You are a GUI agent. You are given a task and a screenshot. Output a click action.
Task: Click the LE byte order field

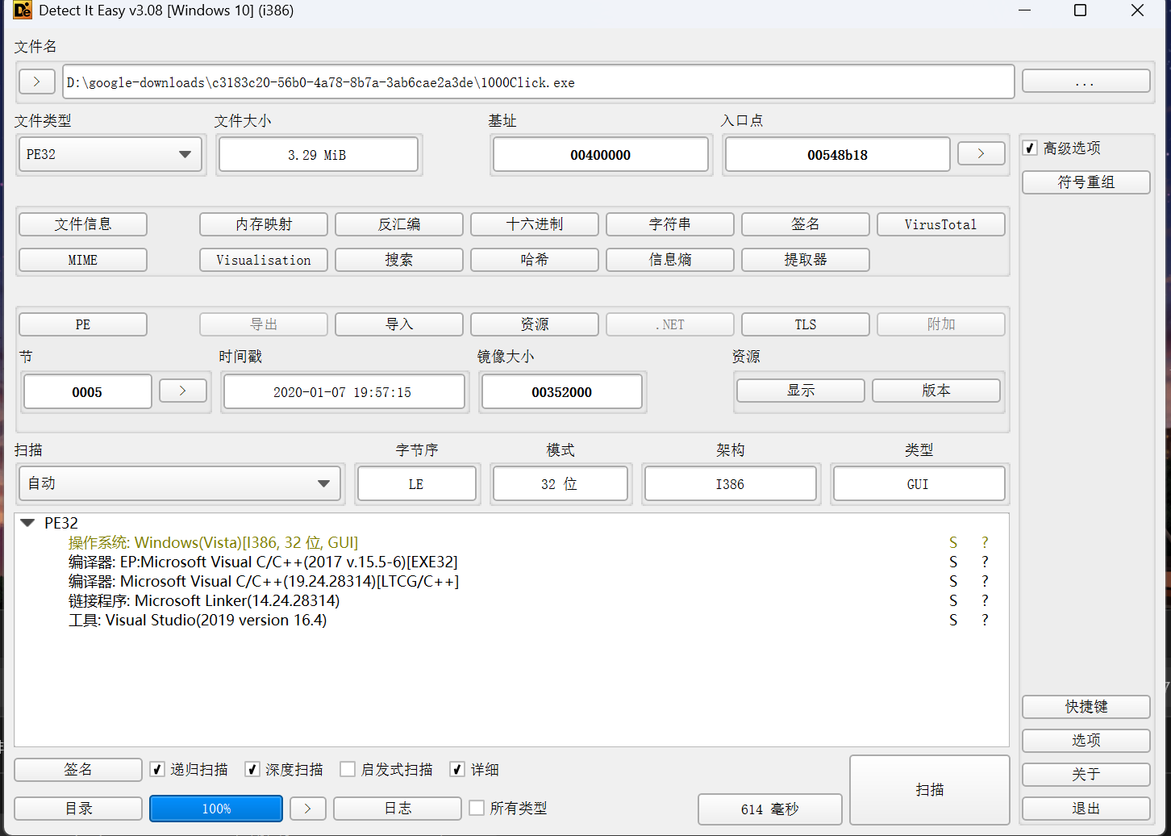(x=416, y=483)
